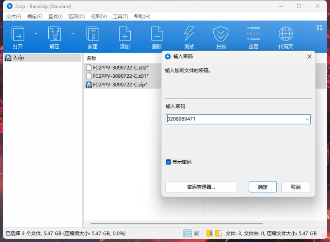Uncheck the Show password (显示密码) checkbox
Image resolution: width=330 pixels, height=242 pixels.
[x=168, y=162]
